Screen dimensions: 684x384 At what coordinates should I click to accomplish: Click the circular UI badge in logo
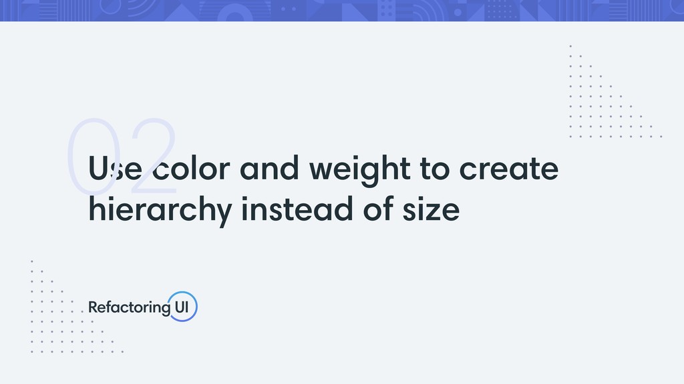pyautogui.click(x=183, y=307)
